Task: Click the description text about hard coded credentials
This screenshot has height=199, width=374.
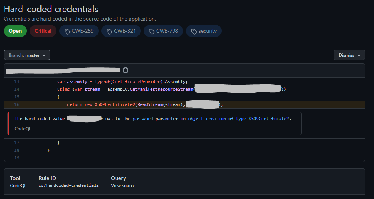Action: coord(80,19)
